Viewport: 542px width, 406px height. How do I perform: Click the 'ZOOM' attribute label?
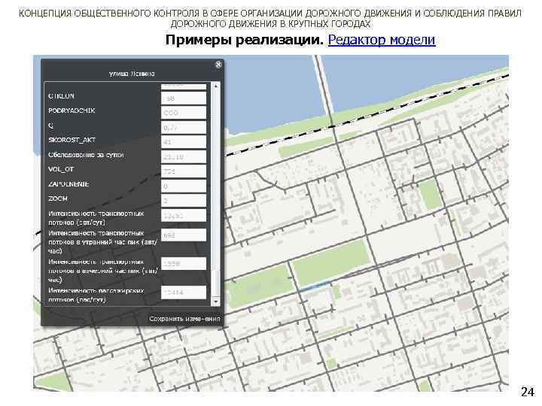58,198
